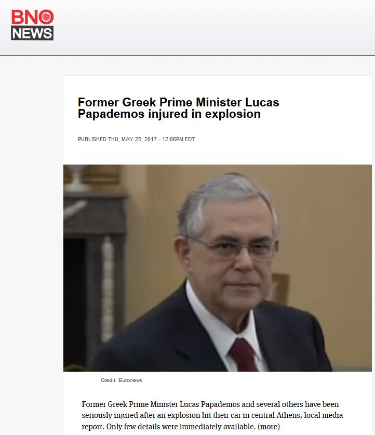Click the article summary paragraph
Image resolution: width=375 pixels, height=435 pixels.
[x=212, y=415]
